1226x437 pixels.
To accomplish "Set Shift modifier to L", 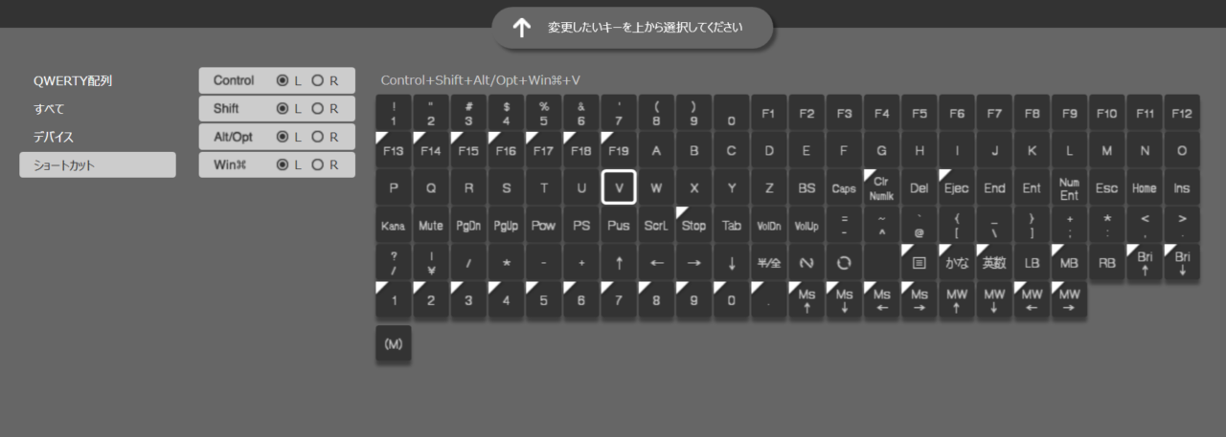I will pyautogui.click(x=283, y=109).
